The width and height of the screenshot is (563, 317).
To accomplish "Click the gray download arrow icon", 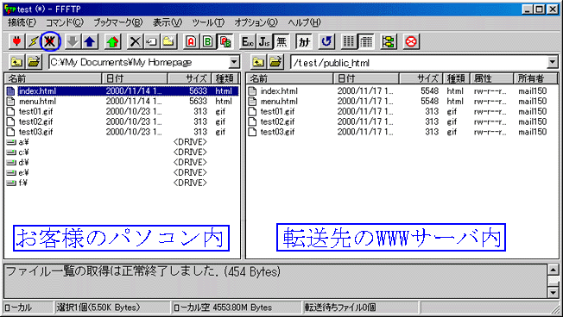I will 73,42.
